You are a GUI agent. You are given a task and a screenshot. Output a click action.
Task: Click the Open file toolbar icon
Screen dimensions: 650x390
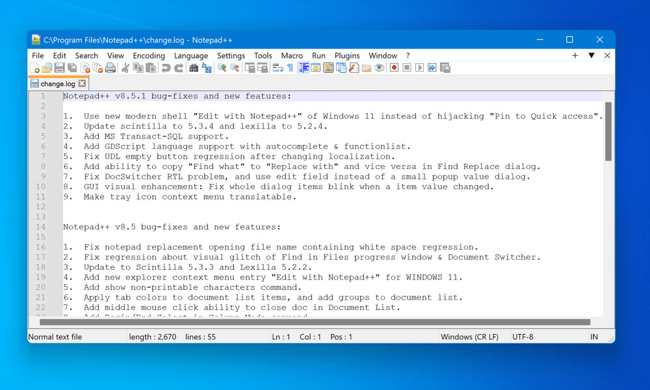coord(47,68)
